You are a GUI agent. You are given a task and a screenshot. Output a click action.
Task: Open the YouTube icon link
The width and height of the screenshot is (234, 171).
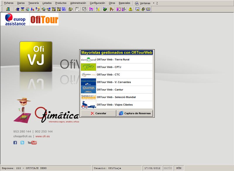32,143
